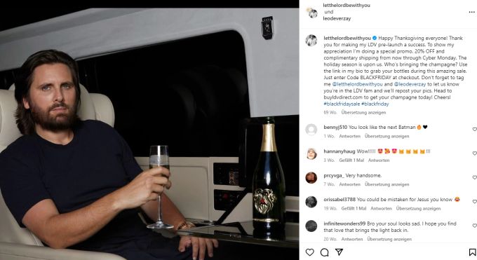Like bennyj510's Batman comment
477x260 pixels.
point(474,129)
